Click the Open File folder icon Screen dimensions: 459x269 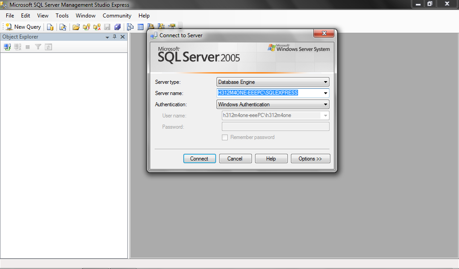click(x=76, y=27)
